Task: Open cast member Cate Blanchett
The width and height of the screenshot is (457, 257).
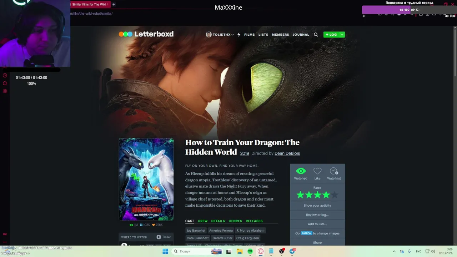Action: pos(197,238)
